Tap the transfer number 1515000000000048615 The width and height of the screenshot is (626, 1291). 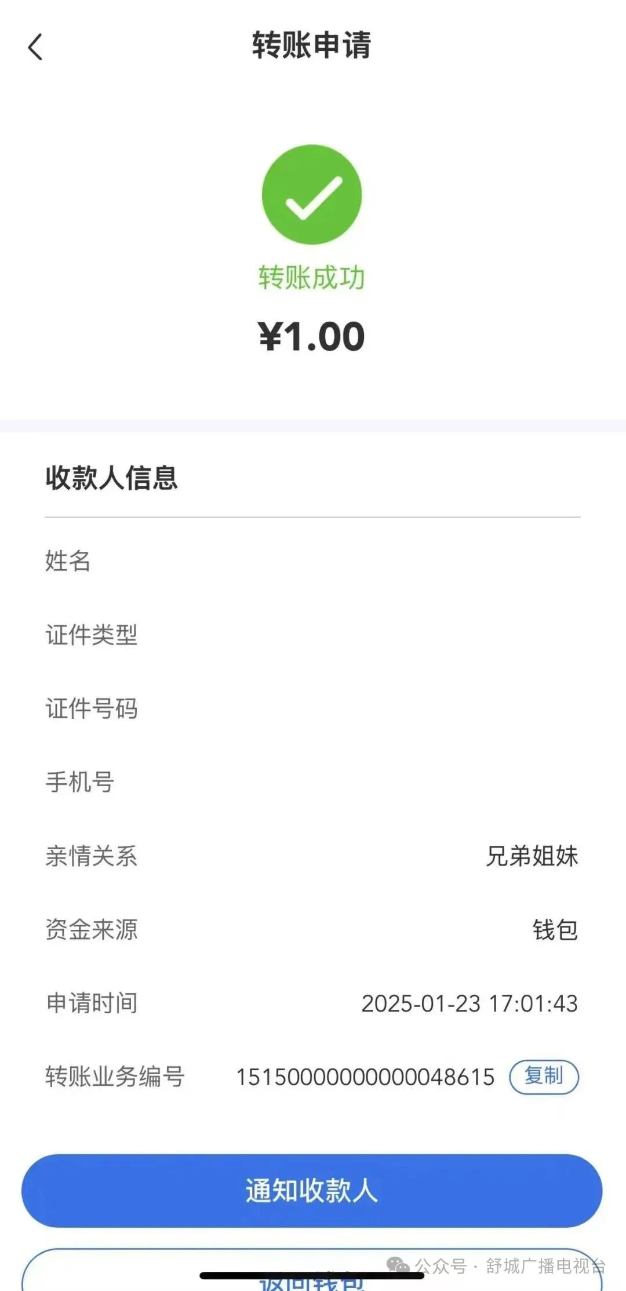[365, 1077]
